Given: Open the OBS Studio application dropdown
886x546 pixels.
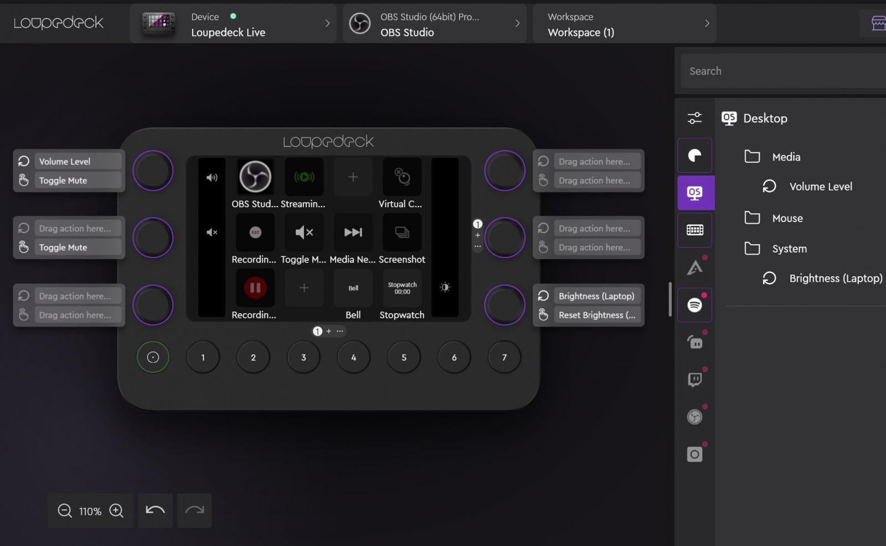Looking at the screenshot, I should click(435, 23).
